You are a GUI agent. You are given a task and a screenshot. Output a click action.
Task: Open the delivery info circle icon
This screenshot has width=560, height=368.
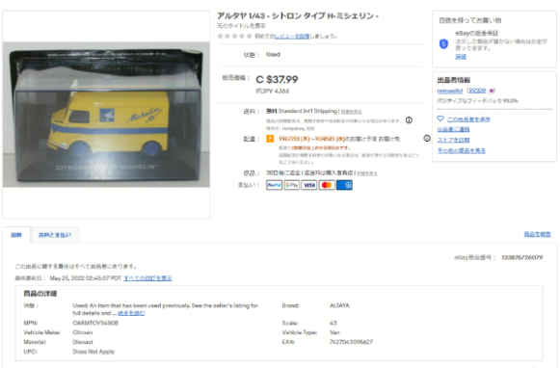point(427,138)
